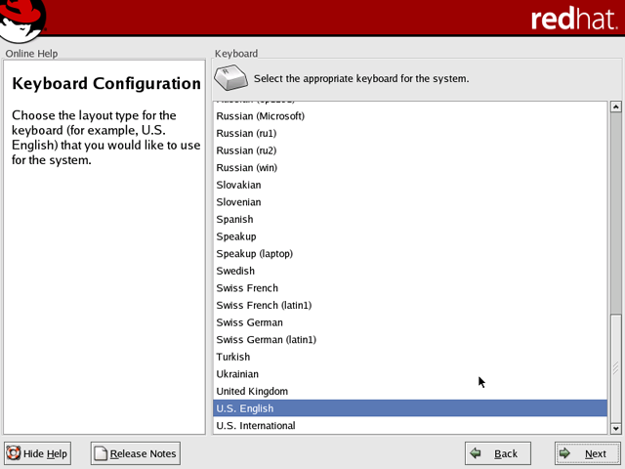The image size is (625, 469).
Task: Select the Slovenian keyboard layout
Action: pos(238,202)
